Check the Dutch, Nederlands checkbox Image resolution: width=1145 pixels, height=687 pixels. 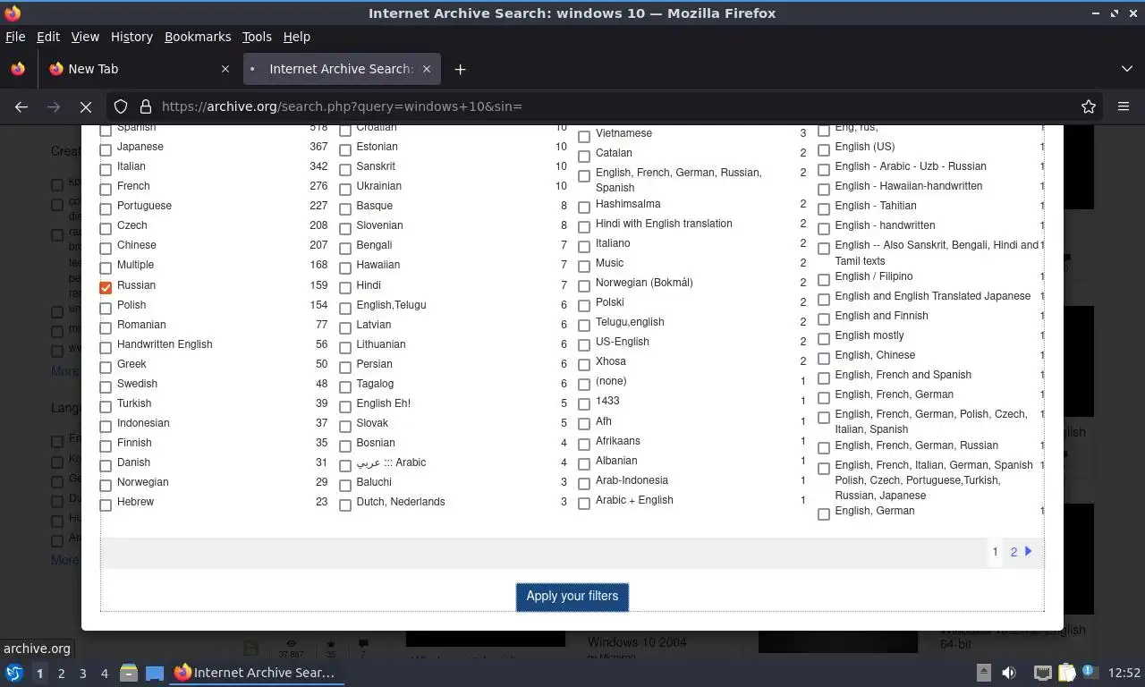pos(345,505)
